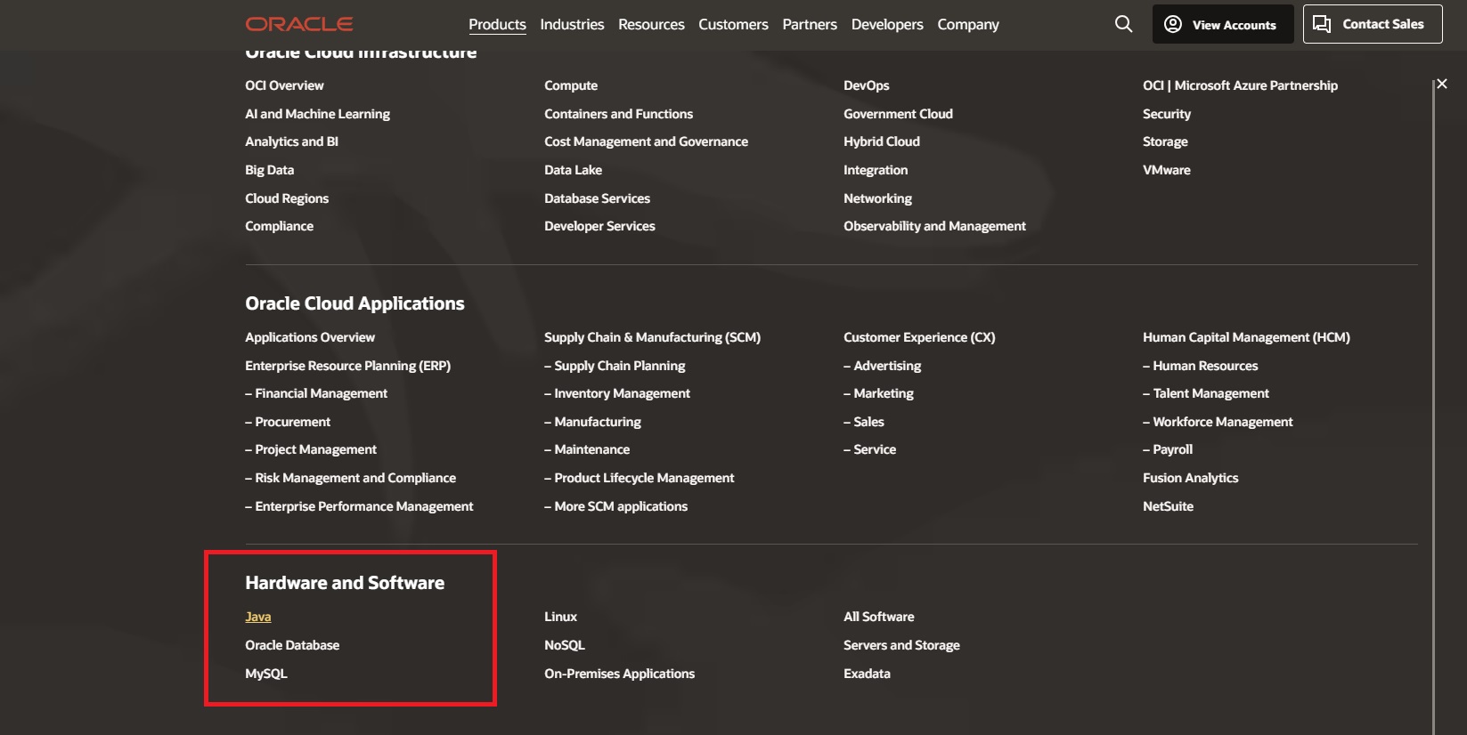Select Analytics and BI link
Viewport: 1467px width, 735px height.
[x=291, y=141]
